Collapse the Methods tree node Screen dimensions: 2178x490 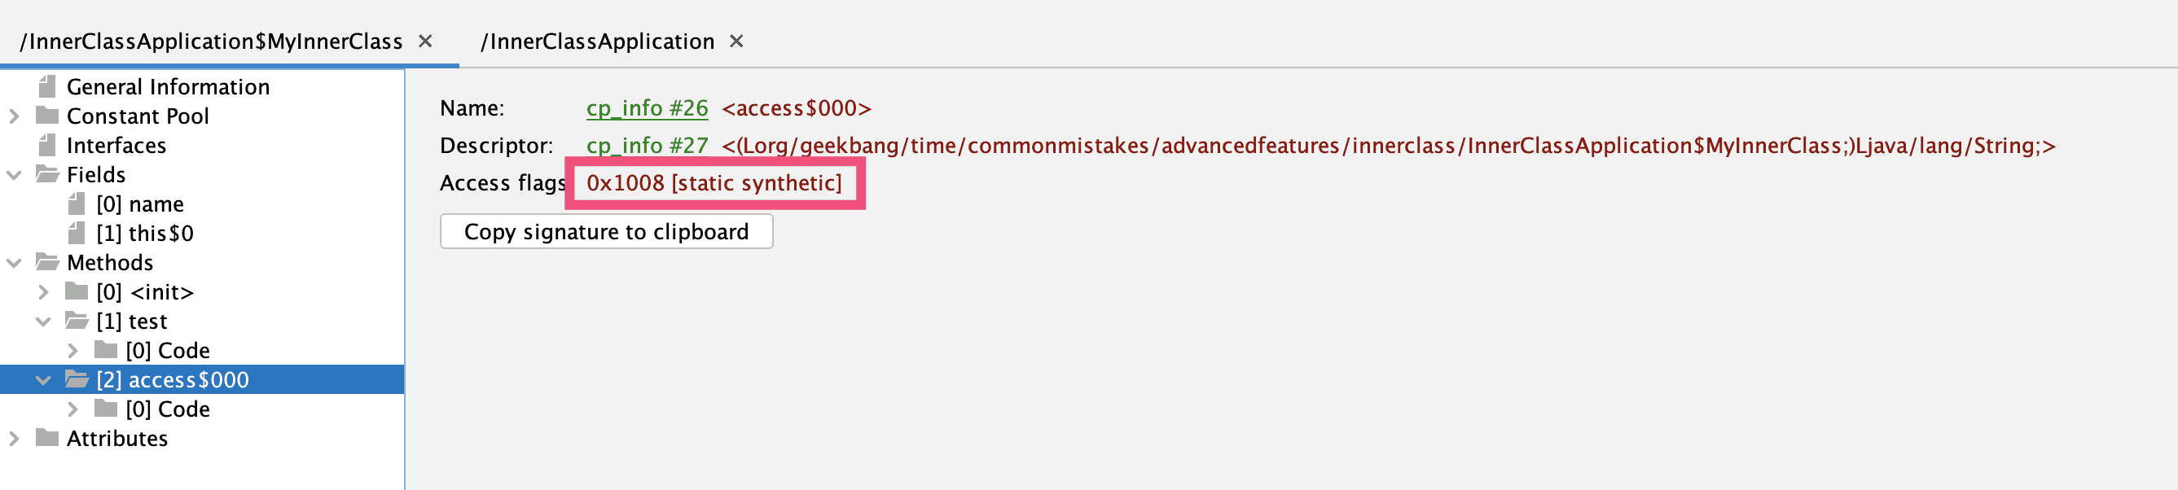tap(15, 263)
